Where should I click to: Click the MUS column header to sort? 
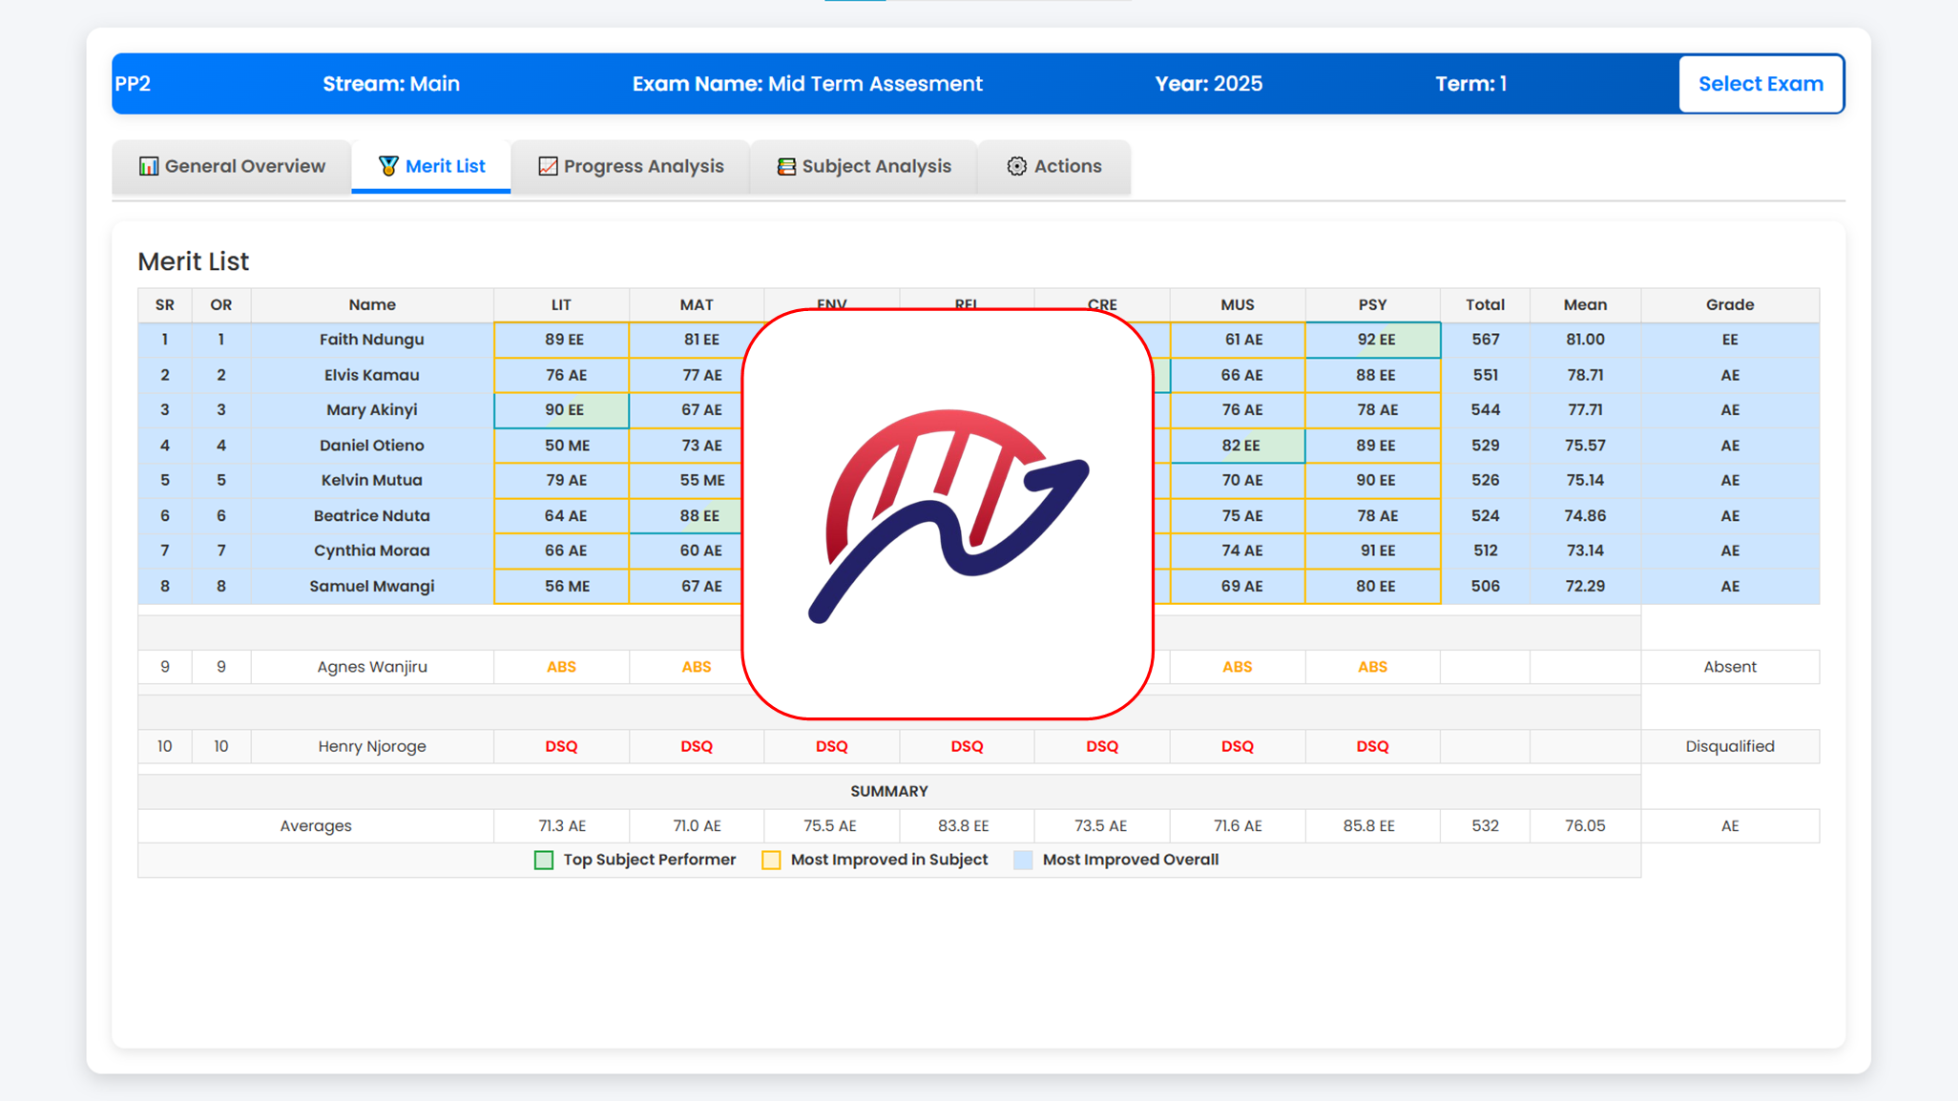click(x=1237, y=304)
